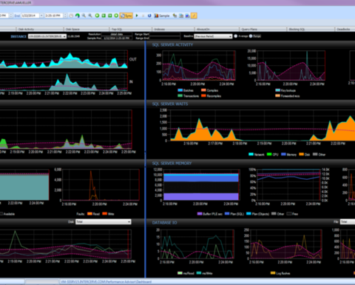Viewport: 355px width, 285px height.
Task: Select the Range baseline radio button
Action: 251,36
